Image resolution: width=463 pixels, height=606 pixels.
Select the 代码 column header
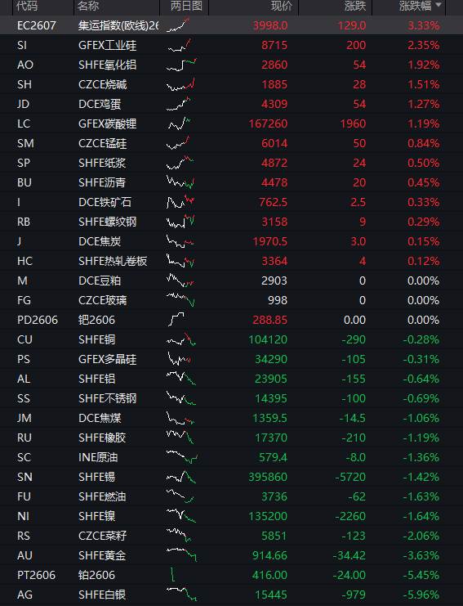[x=27, y=6]
